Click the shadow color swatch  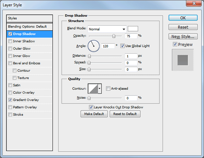click(133, 29)
